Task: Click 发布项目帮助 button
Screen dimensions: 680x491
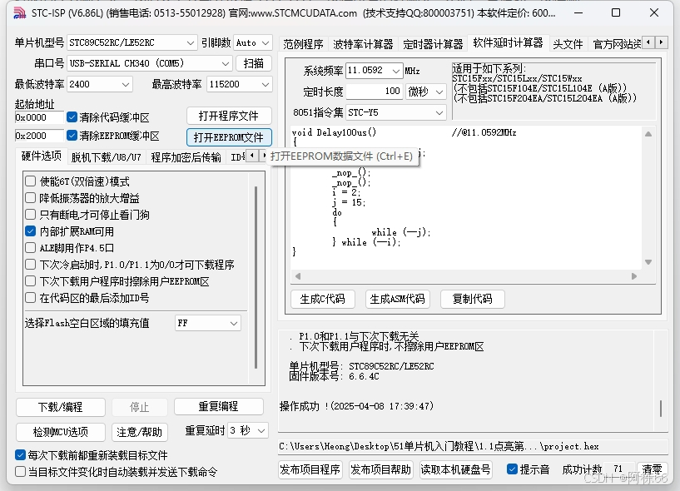Action: pos(380,469)
